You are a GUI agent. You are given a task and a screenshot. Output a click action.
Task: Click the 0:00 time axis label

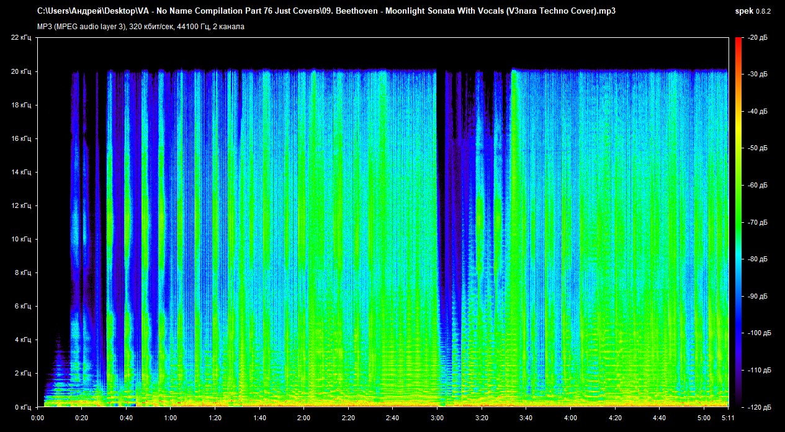pyautogui.click(x=37, y=418)
